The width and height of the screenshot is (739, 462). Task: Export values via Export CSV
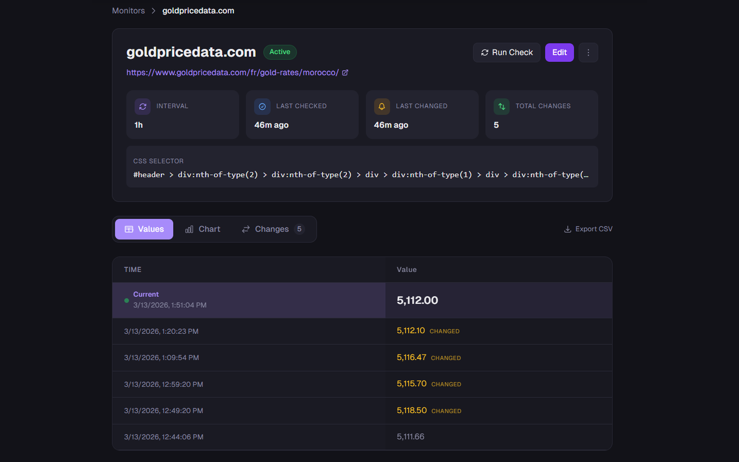[588, 229]
